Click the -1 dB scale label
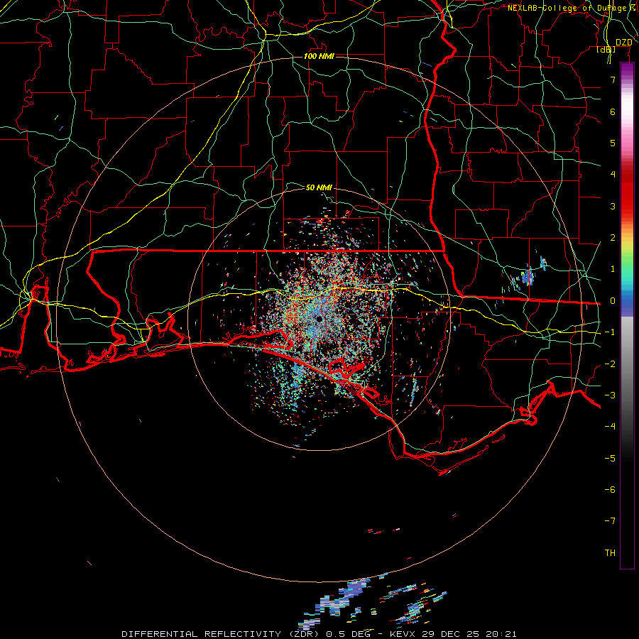The width and height of the screenshot is (639, 639). 610,332
